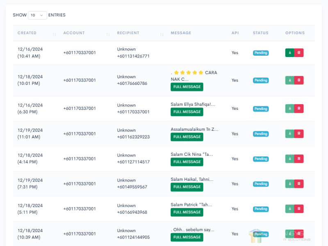Screen dimensions: 328x246
Task: Click download icon for +601127114517 row
Action: [290, 159]
